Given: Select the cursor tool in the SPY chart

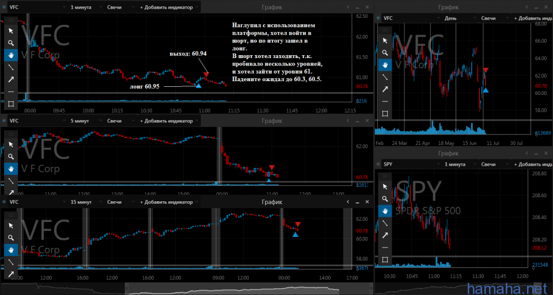Looking at the screenshot, I should coord(385,186).
